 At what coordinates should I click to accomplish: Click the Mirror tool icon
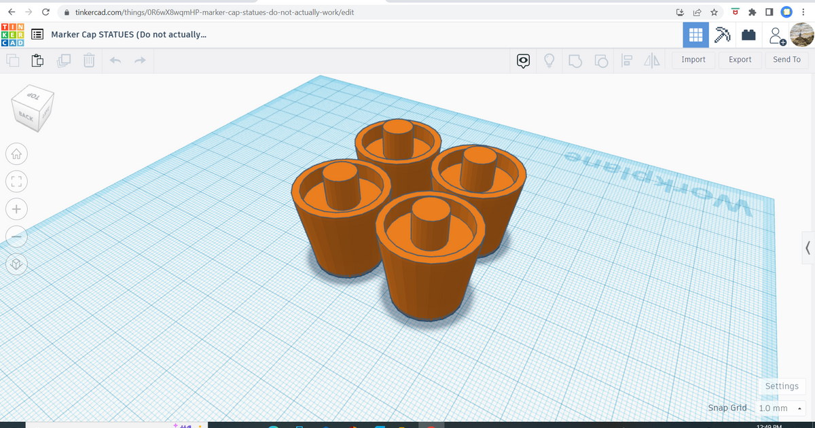(x=651, y=61)
